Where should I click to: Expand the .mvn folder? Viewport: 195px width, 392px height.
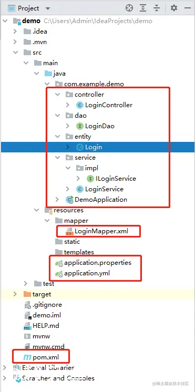coord(15,42)
